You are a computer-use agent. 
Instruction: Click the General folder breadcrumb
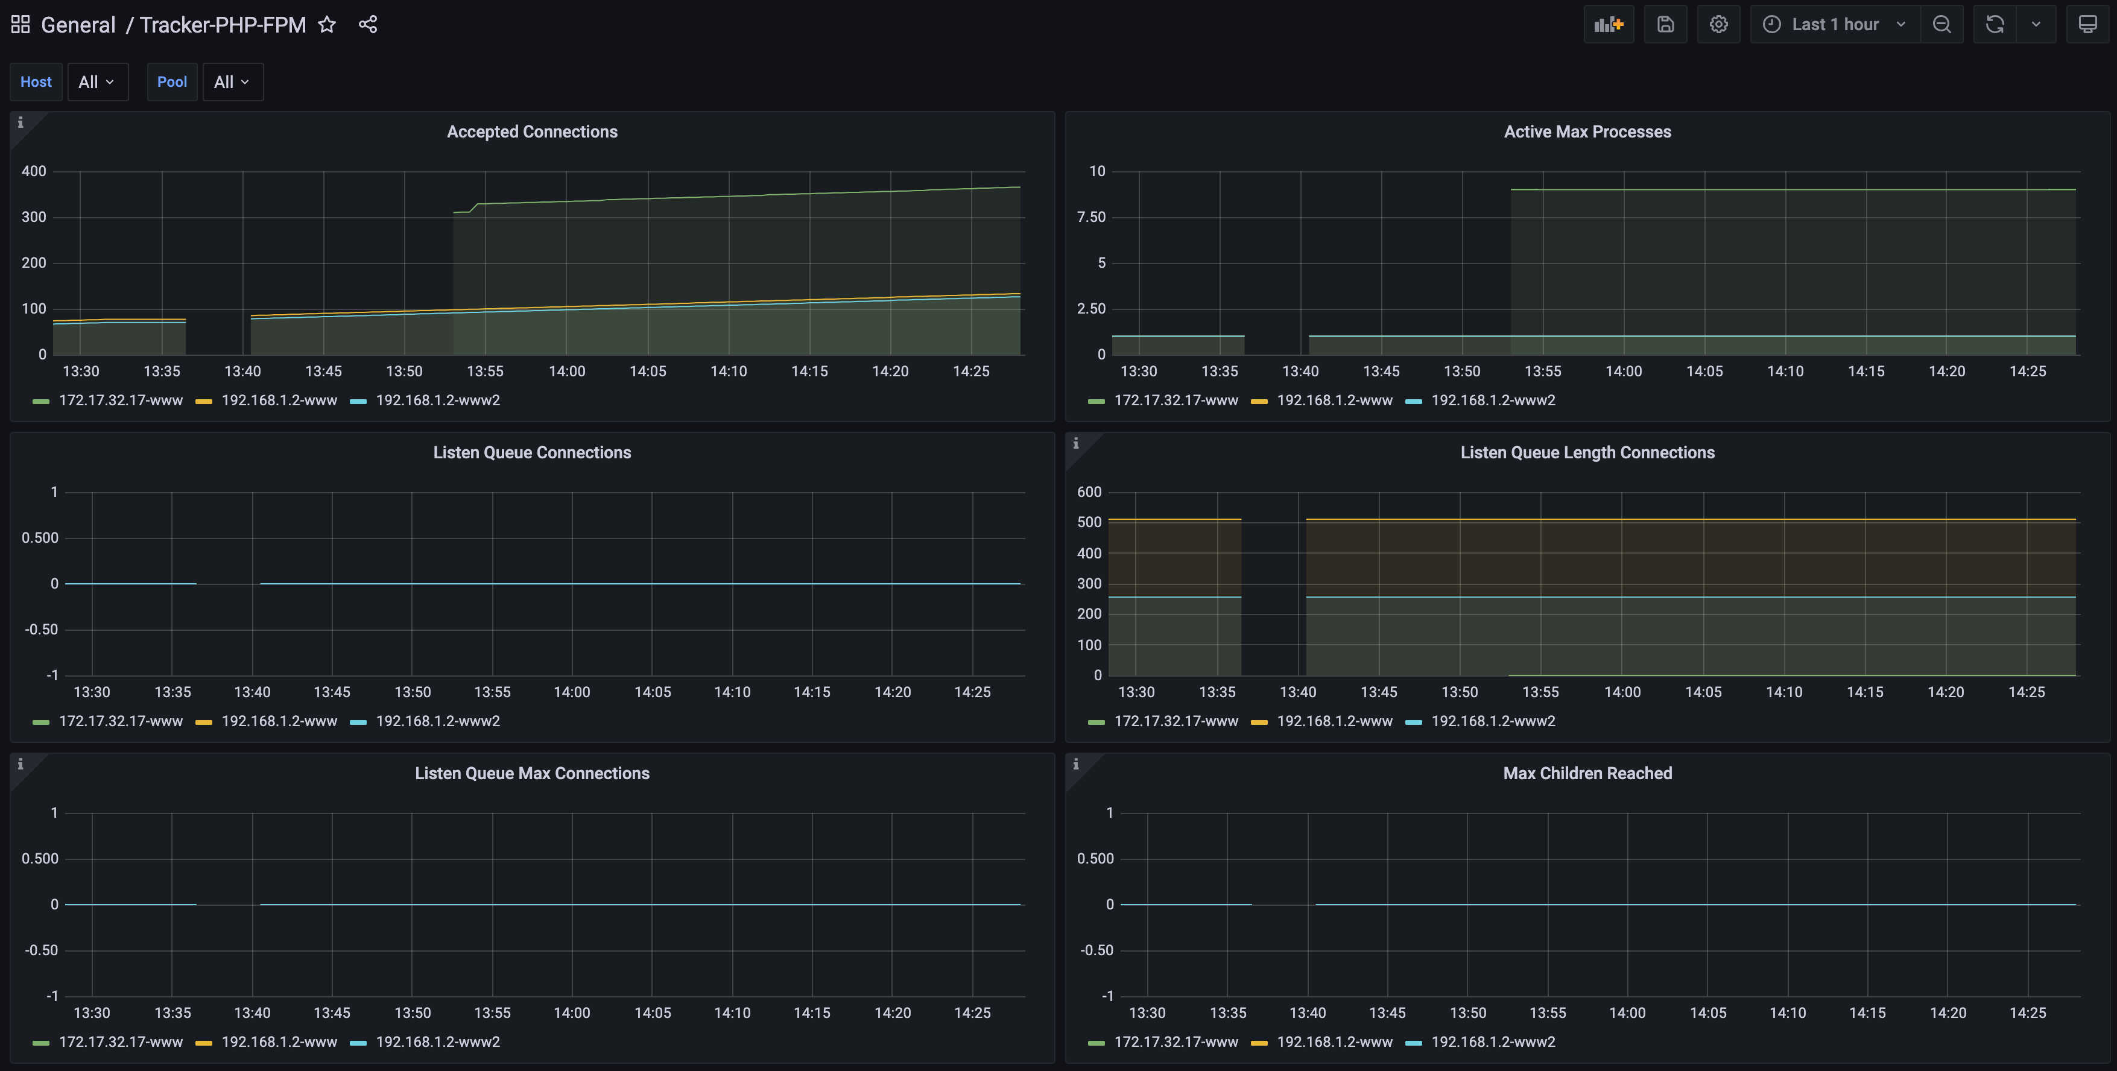pyautogui.click(x=78, y=25)
